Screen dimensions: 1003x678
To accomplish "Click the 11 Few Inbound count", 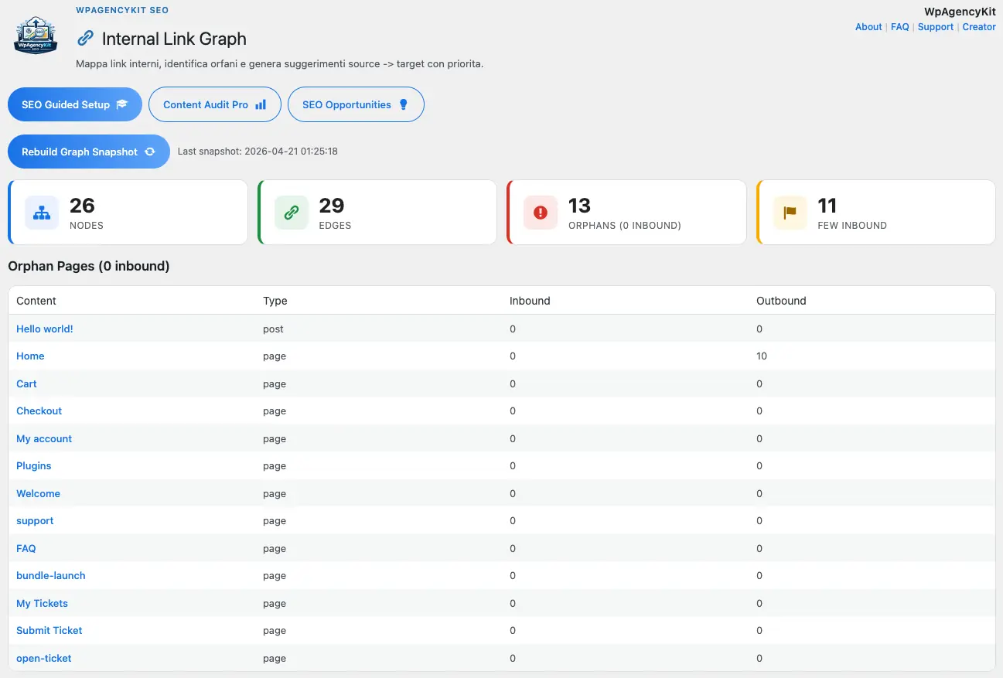I will tap(827, 206).
